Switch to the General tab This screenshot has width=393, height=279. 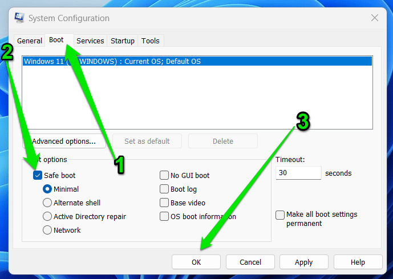click(x=30, y=41)
